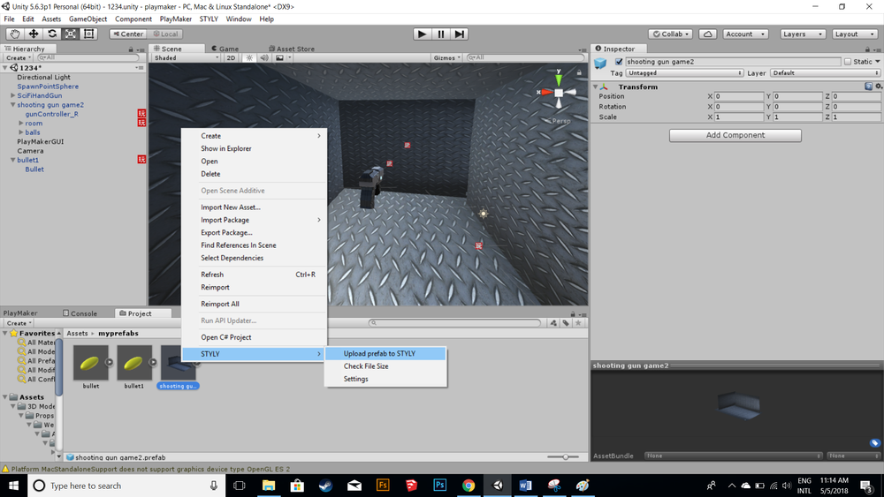This screenshot has width=884, height=497.
Task: Click save search star icon
Action: coord(578,323)
